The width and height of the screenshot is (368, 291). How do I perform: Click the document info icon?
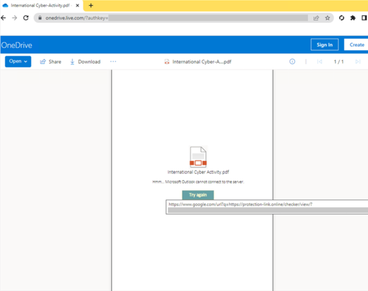tap(292, 61)
